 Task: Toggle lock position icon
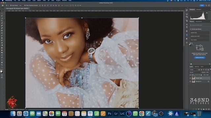pyautogui.click(x=197, y=75)
